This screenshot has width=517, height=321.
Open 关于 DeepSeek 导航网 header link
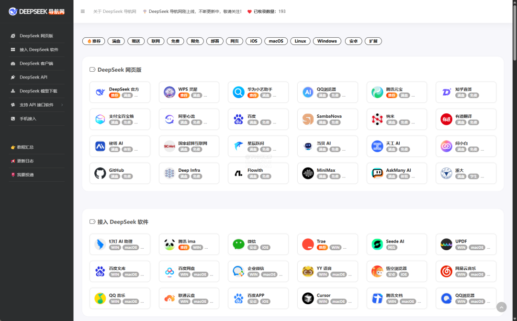[114, 11]
